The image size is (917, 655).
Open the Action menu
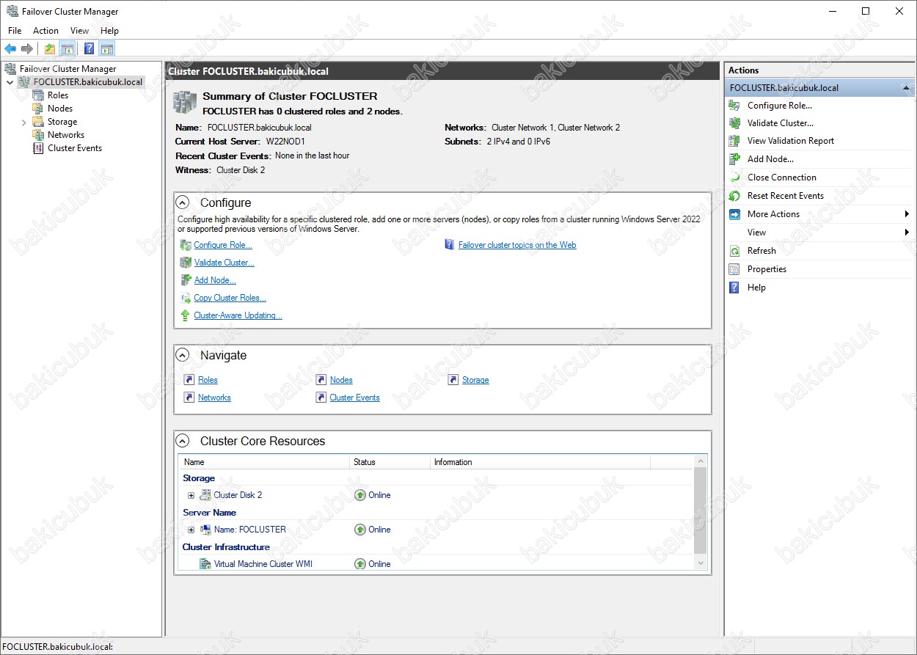(45, 31)
